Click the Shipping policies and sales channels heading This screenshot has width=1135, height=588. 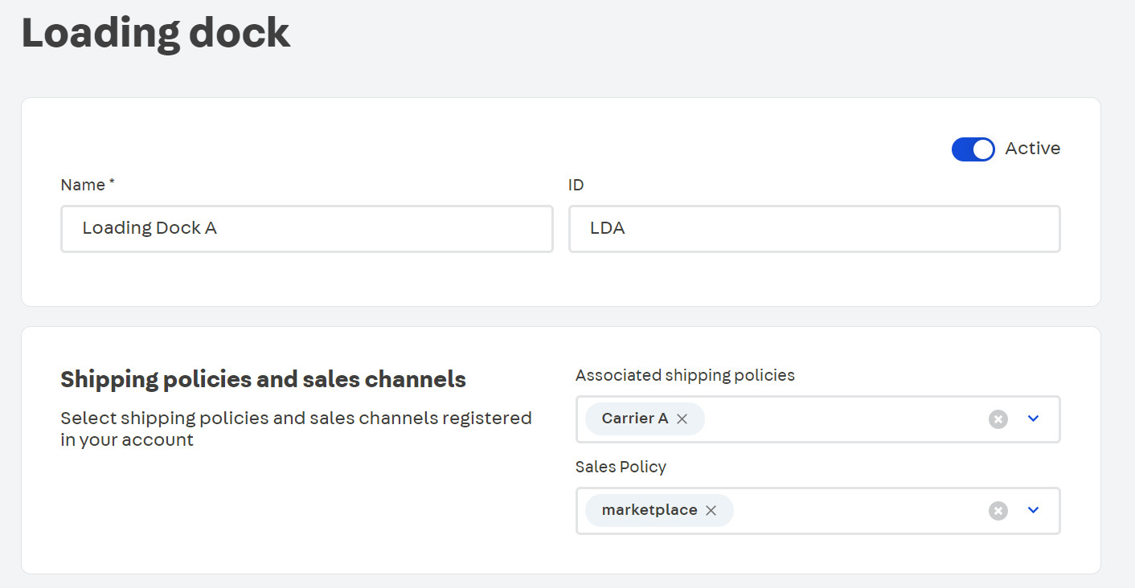[x=263, y=379]
